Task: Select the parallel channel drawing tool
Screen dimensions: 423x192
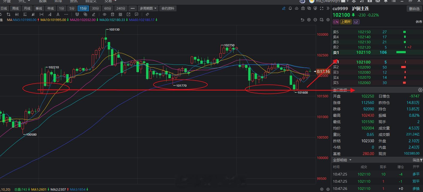Action: 25,14
